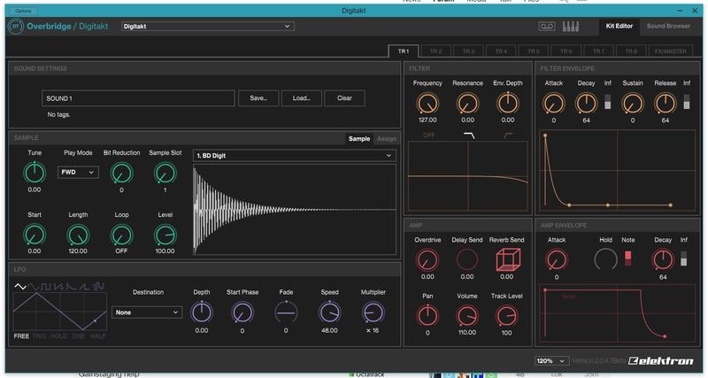
Task: Toggle filter envelope Decay Inf switch
Action: (x=608, y=102)
